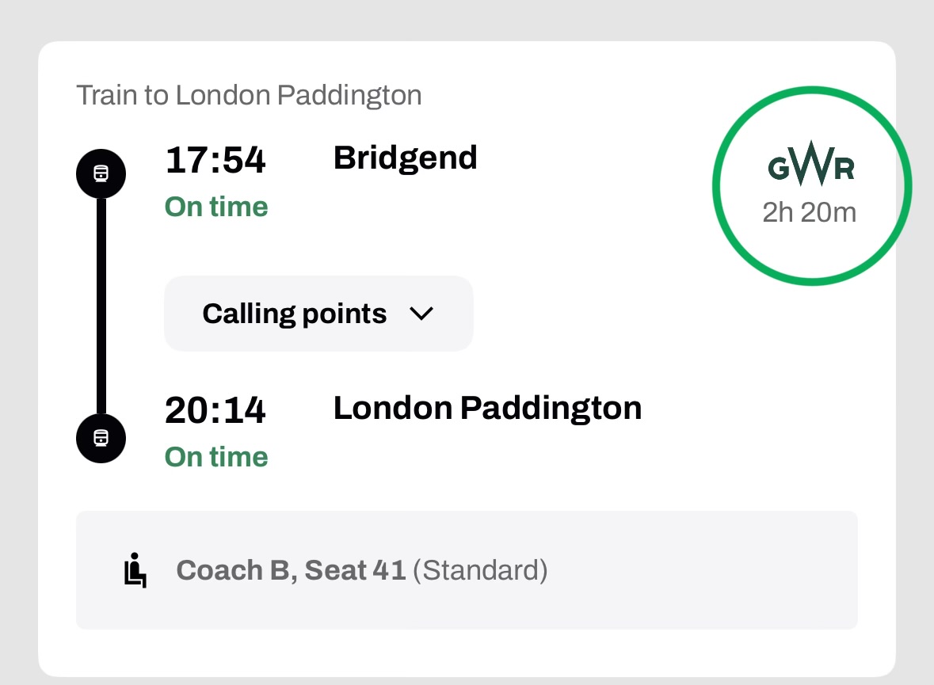
Task: Open the Calling points label
Action: 295,314
